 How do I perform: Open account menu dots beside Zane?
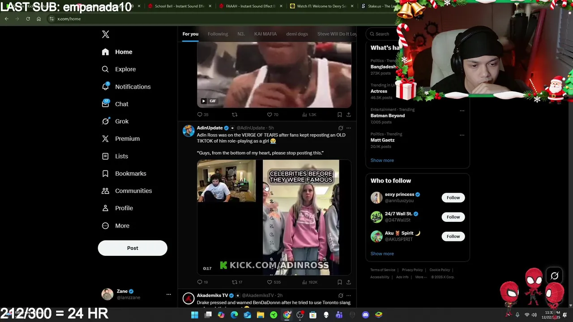[x=169, y=294]
